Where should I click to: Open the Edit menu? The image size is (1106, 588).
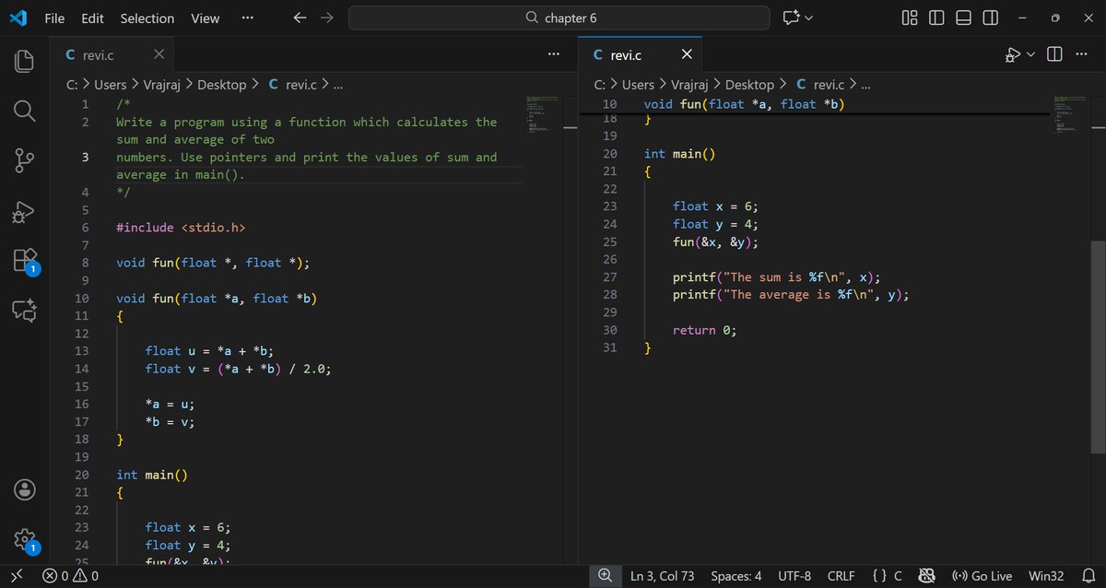click(92, 18)
